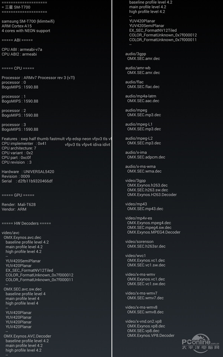
Task: Click the OMX.SEC.avc.sw.dec decoder line
Action: point(23,289)
